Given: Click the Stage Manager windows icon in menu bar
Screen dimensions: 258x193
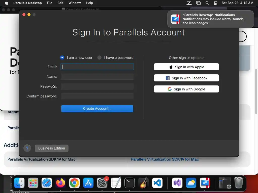Looking at the screenshot, I should point(199,3).
